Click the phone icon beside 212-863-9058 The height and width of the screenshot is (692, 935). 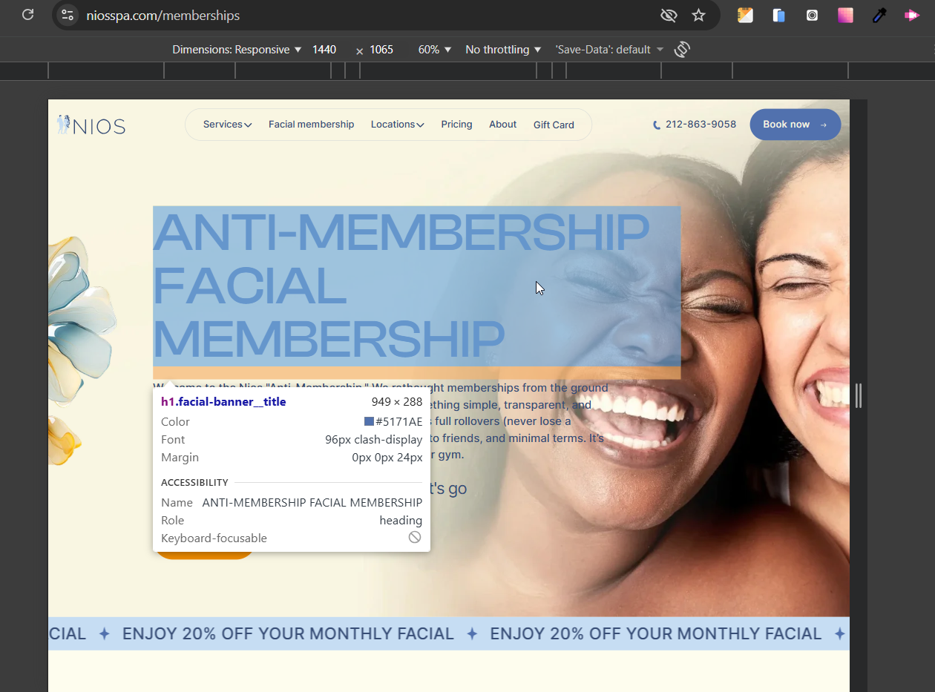[x=657, y=125]
